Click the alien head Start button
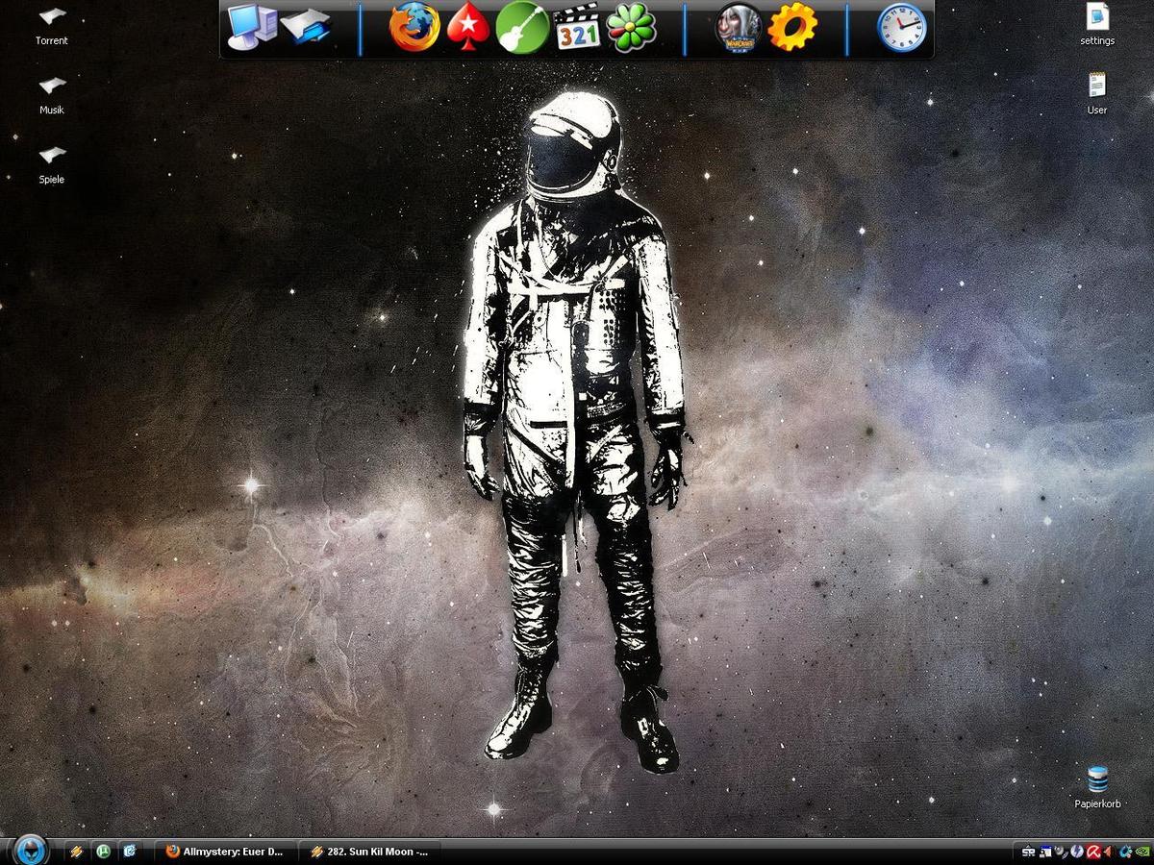Screen dimensions: 1154x865 (x=30, y=850)
